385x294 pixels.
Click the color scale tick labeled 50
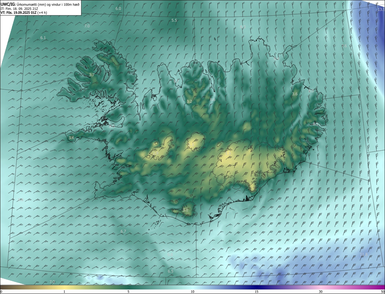pos(383,292)
